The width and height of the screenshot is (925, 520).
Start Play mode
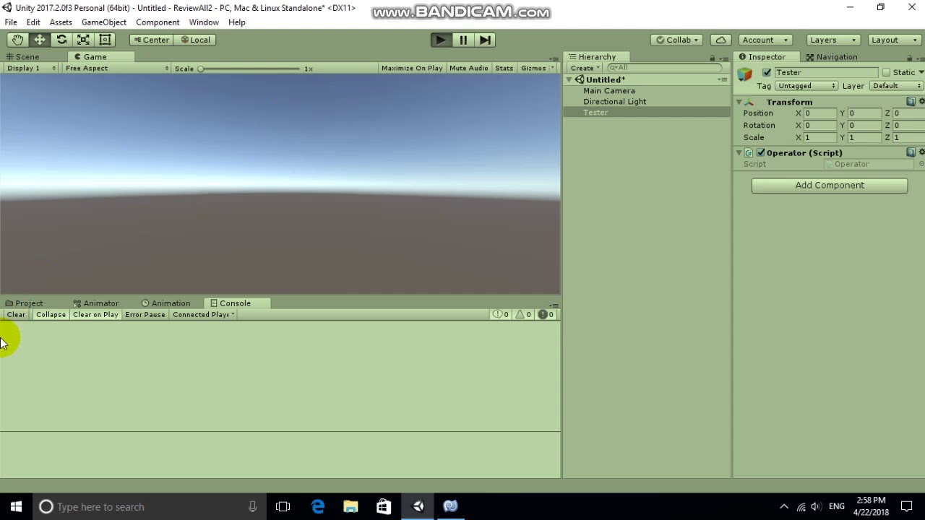(440, 40)
